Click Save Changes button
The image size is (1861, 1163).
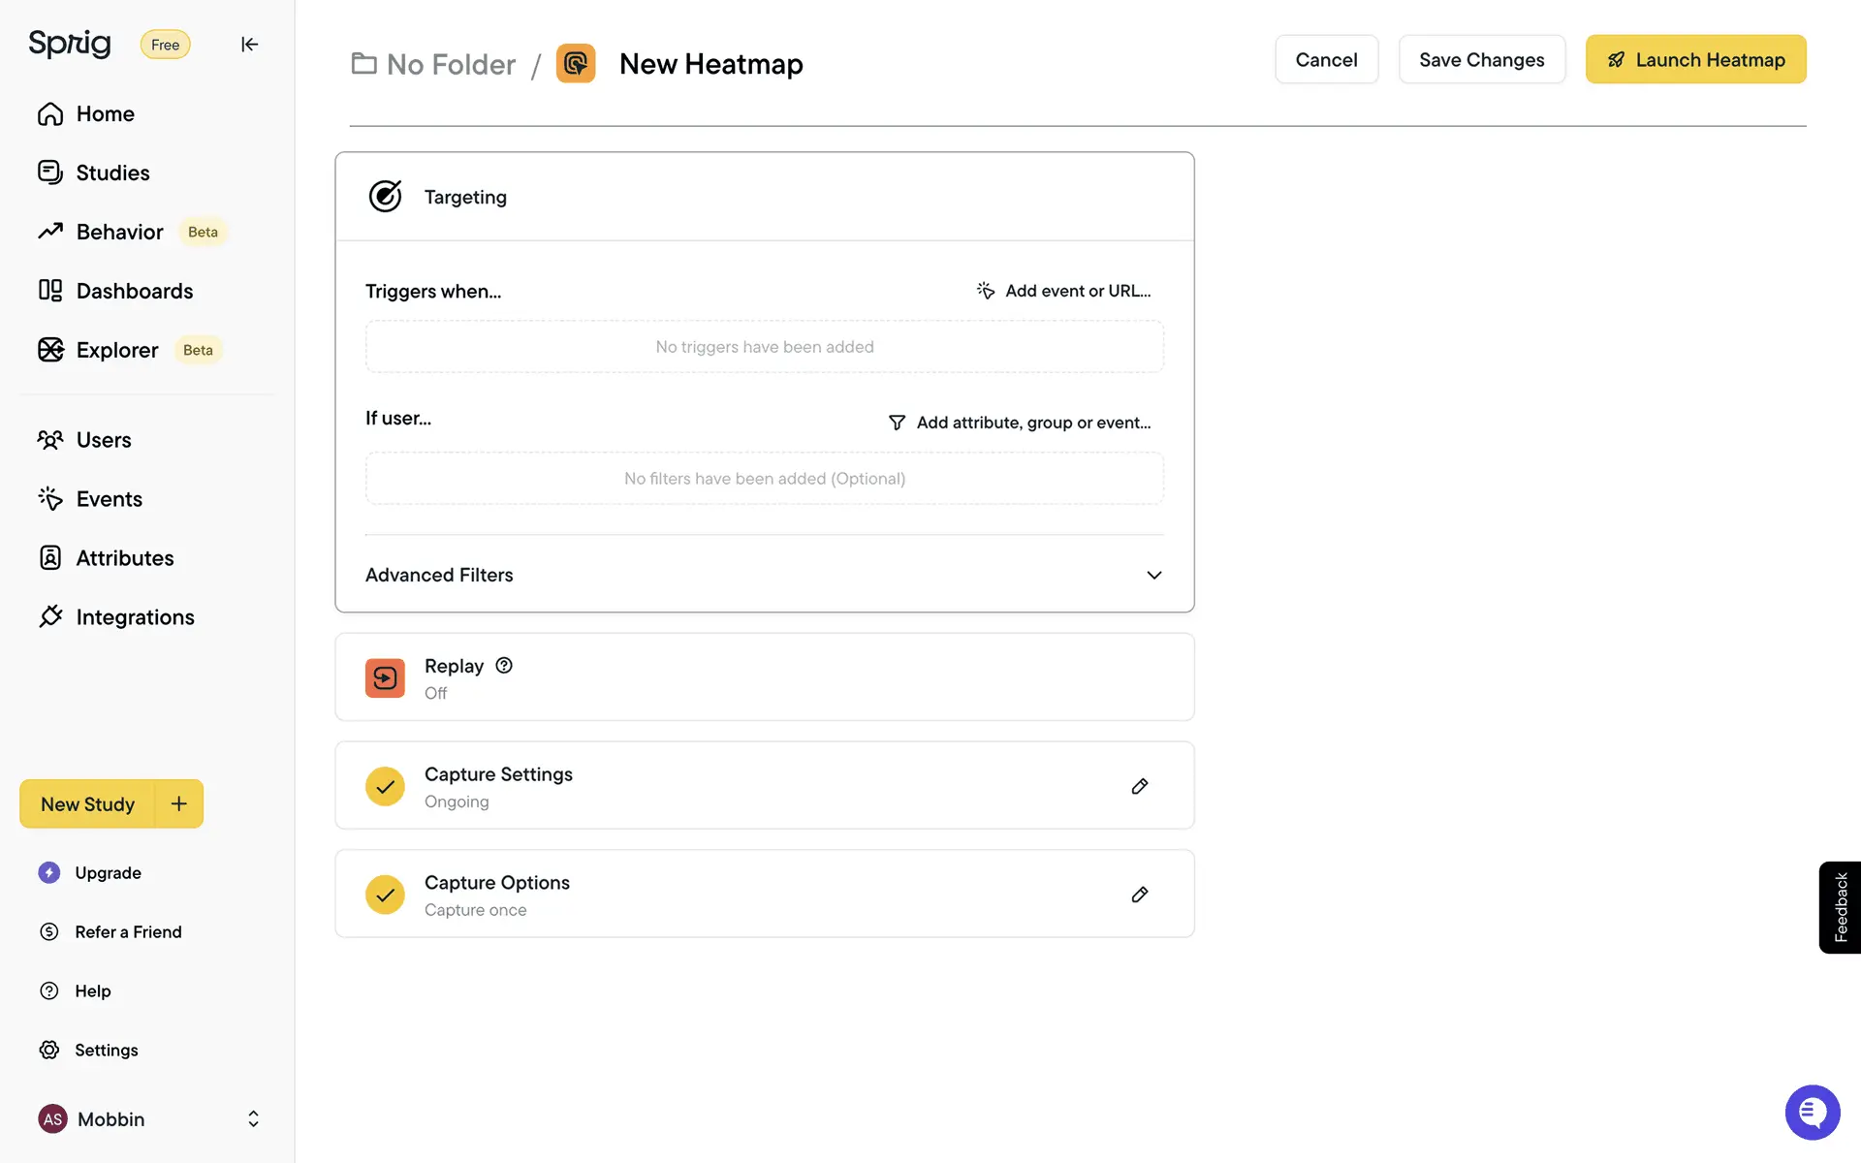[1481, 59]
